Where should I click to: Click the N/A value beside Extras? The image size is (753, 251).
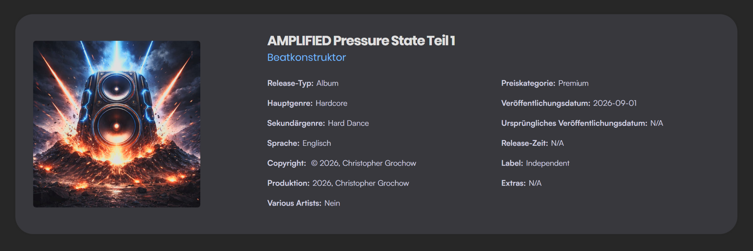coord(535,183)
